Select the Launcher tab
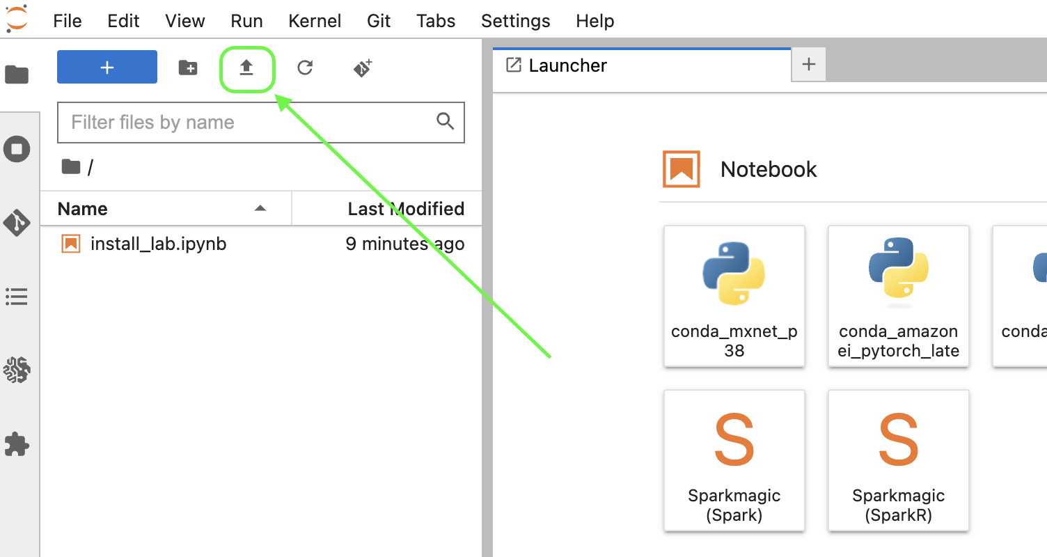1047x557 pixels. coord(642,65)
